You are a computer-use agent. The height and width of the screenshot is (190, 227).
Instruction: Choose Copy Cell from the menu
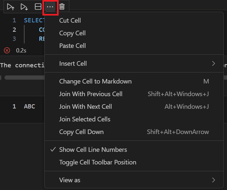[x=72, y=33]
